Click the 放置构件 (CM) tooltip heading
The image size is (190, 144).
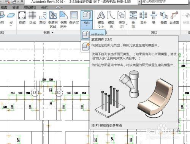pyautogui.click(x=102, y=40)
